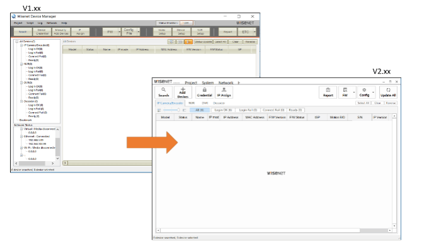Image resolution: width=429 pixels, height=243 pixels.
Task: Switch to the NVR tab in V2
Action: [192, 103]
